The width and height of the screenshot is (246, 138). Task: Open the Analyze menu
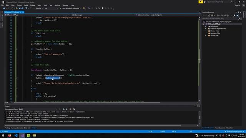coord(57,5)
